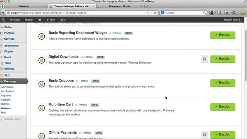The height and width of the screenshot is (139, 247).
Task: Click the Basic Coupons add-on logo icon
Action: [42, 84]
